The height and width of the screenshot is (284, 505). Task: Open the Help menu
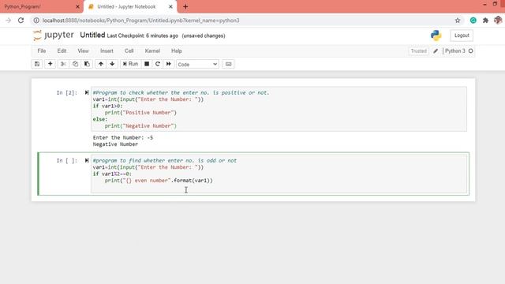(x=177, y=50)
